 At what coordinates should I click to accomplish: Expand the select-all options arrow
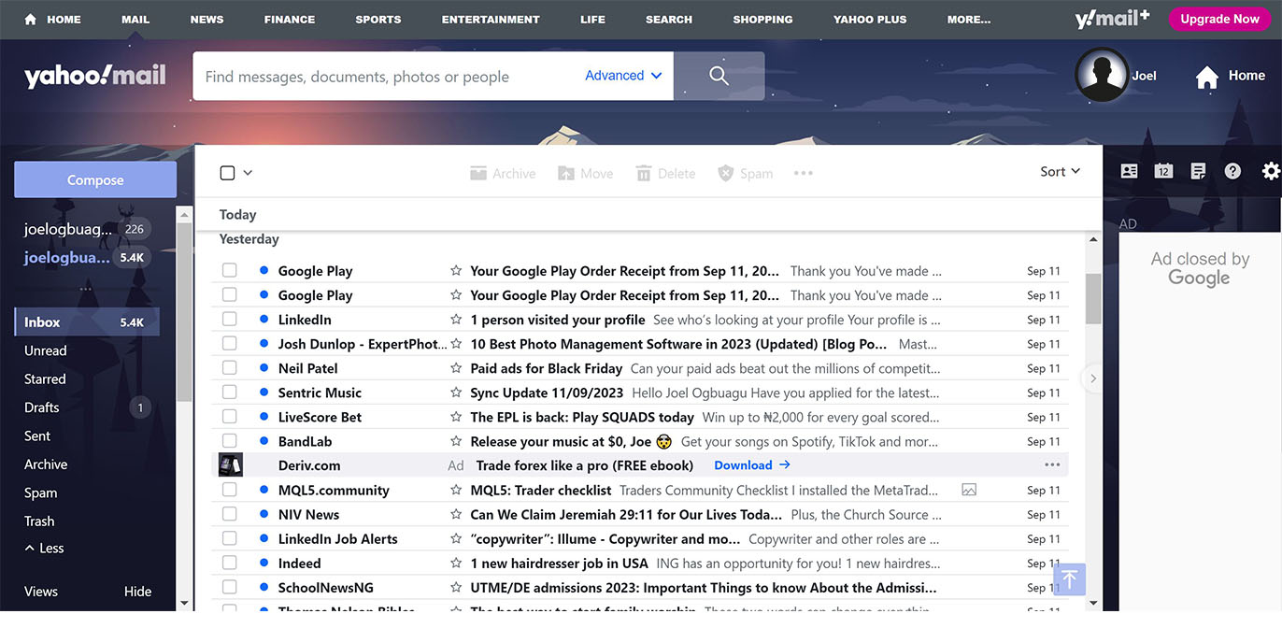[x=248, y=172]
